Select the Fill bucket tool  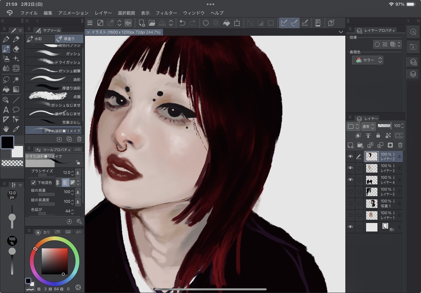[6, 89]
